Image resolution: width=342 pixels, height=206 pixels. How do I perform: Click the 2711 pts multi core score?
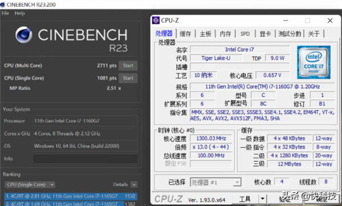tap(107, 65)
